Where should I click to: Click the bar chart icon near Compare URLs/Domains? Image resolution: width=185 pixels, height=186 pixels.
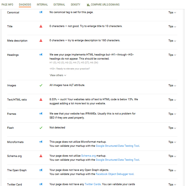pyautogui.click(x=88, y=5)
